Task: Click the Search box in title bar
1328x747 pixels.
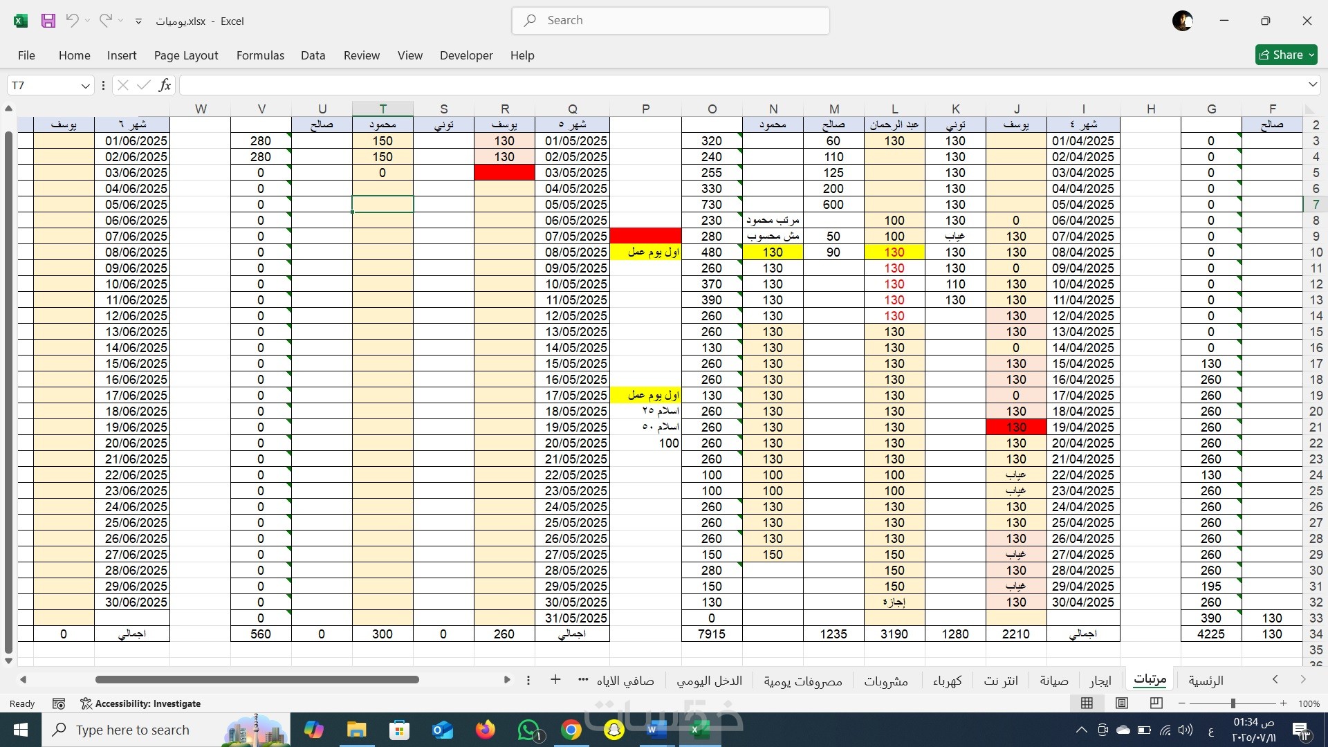Action: (x=670, y=21)
